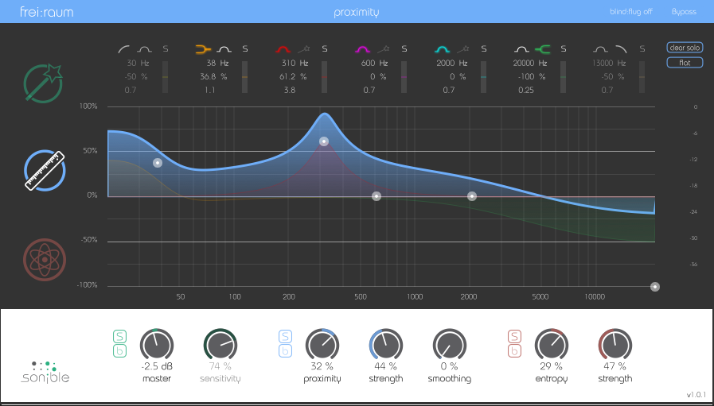The height and width of the screenshot is (406, 714).
Task: Solo the 2000 Hz band
Action: [x=484, y=48]
